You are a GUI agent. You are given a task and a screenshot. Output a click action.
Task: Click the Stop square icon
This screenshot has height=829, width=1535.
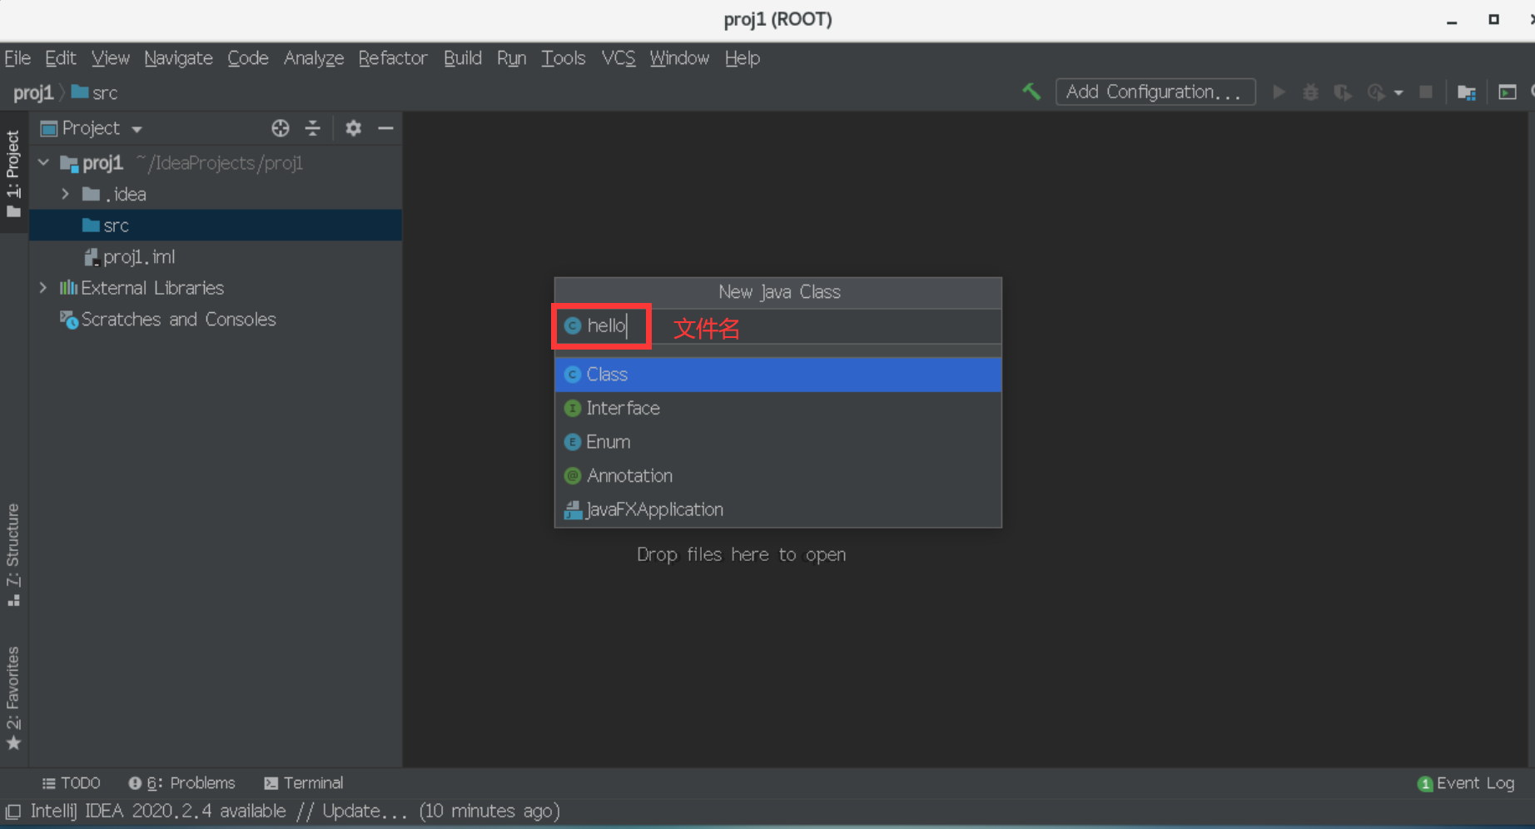coord(1426,92)
